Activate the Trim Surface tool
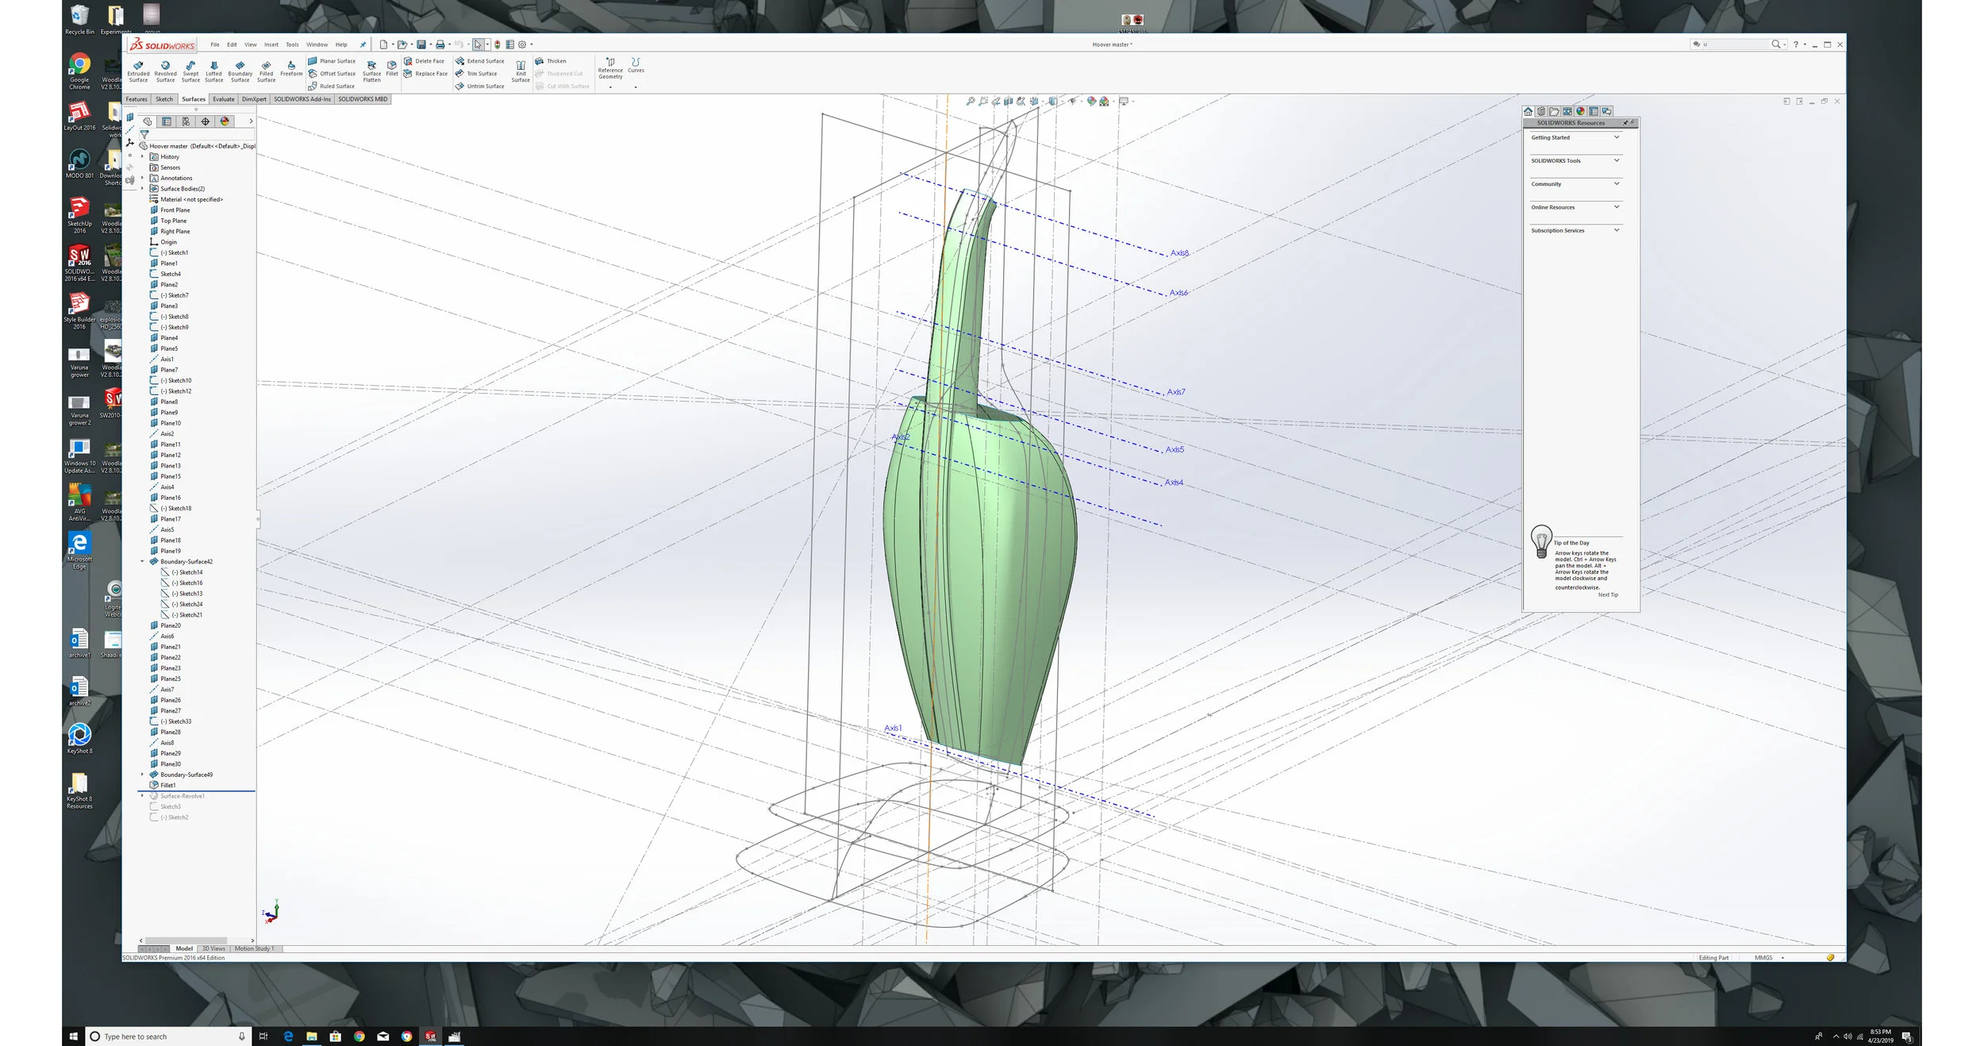 477,74
